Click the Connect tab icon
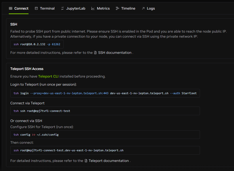 tap(11, 8)
